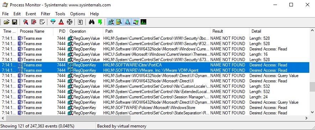Toggle Show Registry Activity in the toolbar
This screenshot has width=315, height=130.
coord(111,22)
